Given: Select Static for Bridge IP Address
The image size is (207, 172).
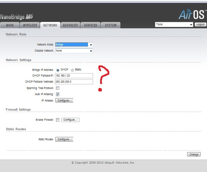Looking at the screenshot, I should point(72,70).
